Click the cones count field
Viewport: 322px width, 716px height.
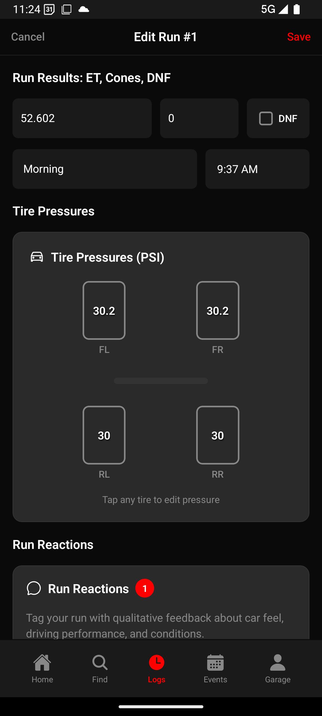(x=199, y=118)
